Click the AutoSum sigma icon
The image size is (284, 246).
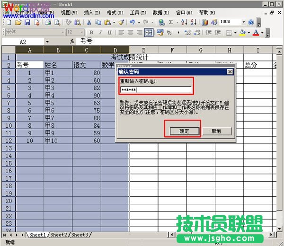[x=171, y=22]
